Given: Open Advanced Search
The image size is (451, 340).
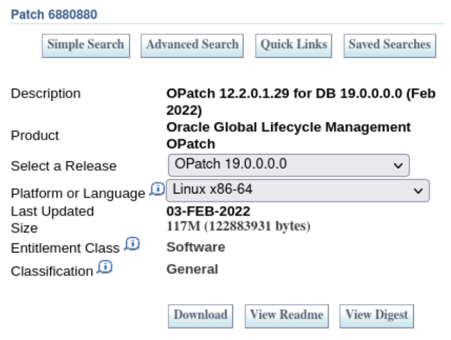Looking at the screenshot, I should point(192,46).
